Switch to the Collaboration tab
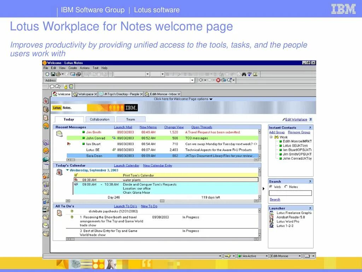Viewport: 362px width, 272px height. 100,119
